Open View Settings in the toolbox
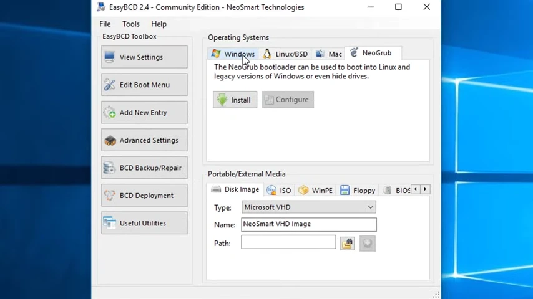 coord(144,57)
